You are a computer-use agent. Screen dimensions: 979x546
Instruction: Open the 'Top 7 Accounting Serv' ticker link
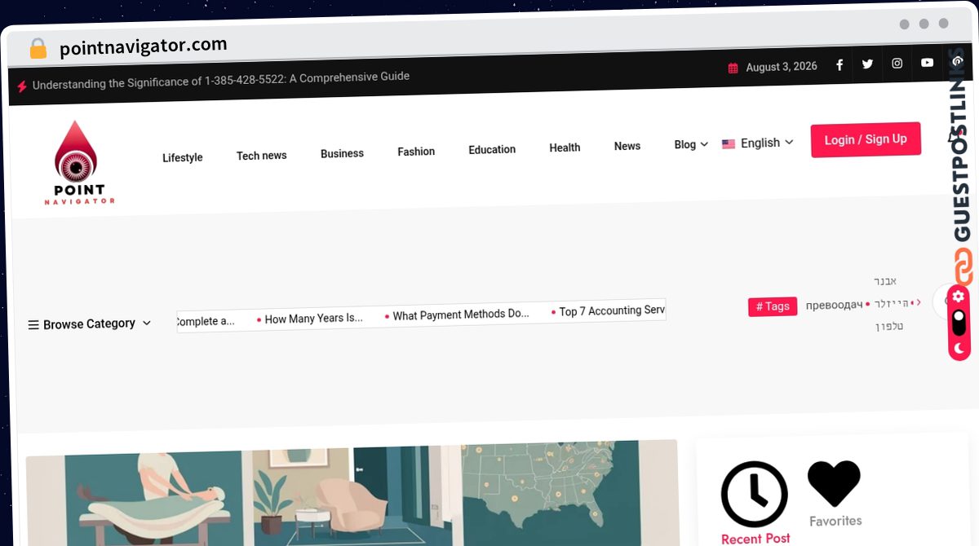(612, 310)
